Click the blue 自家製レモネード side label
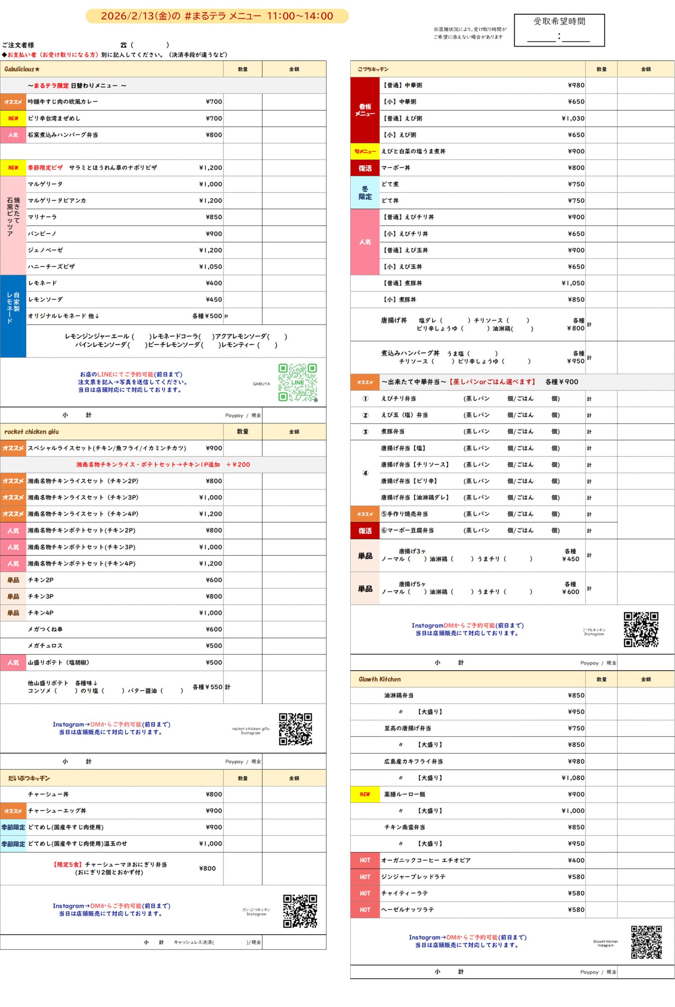Image resolution: width=675 pixels, height=1007 pixels. (x=13, y=316)
